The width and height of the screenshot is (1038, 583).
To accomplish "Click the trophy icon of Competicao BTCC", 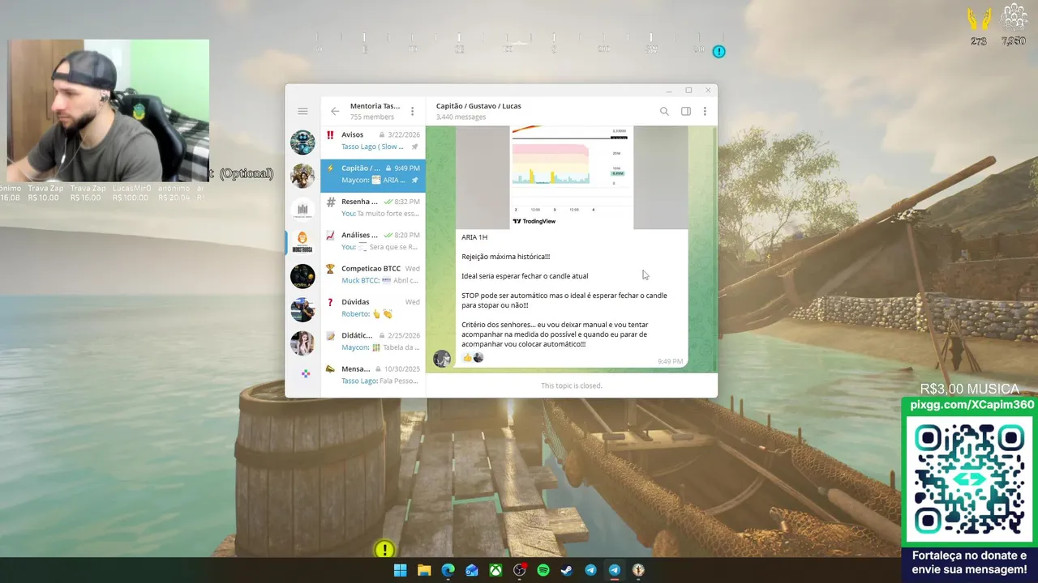I will coord(330,268).
